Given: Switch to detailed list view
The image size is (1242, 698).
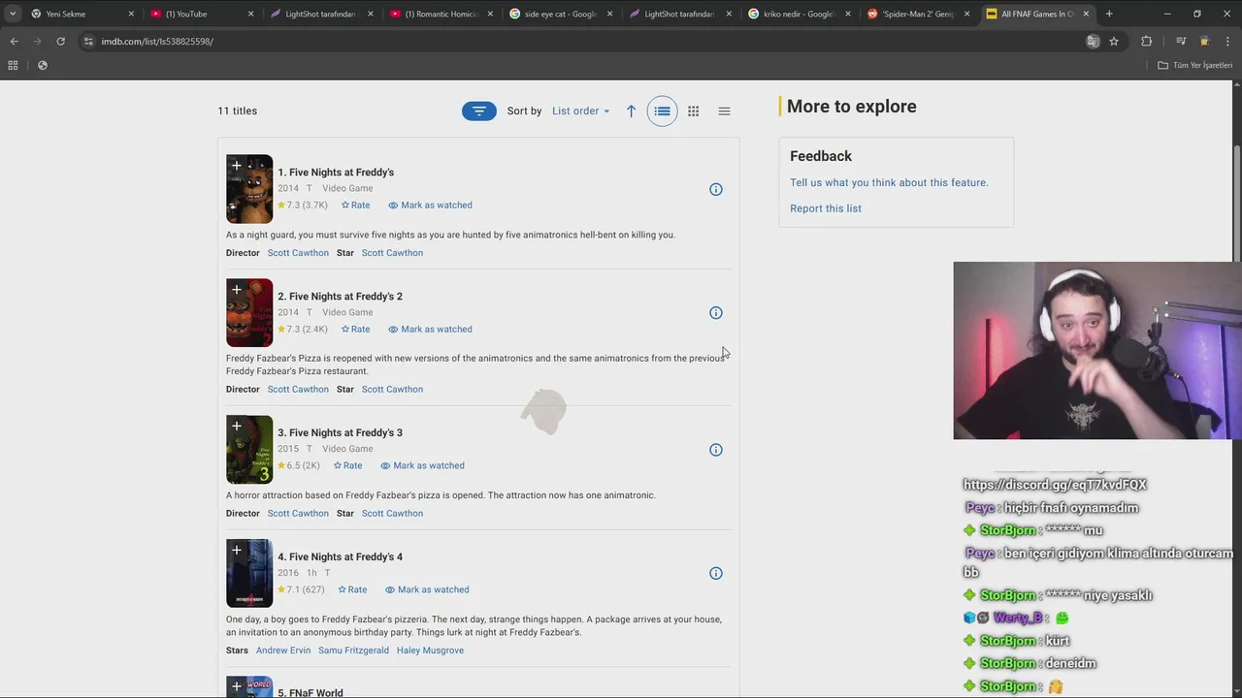Looking at the screenshot, I should pos(663,111).
